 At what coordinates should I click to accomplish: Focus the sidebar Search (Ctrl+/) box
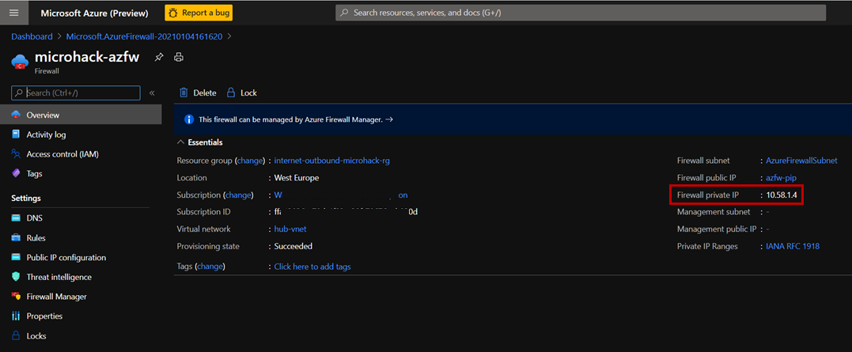(x=76, y=93)
